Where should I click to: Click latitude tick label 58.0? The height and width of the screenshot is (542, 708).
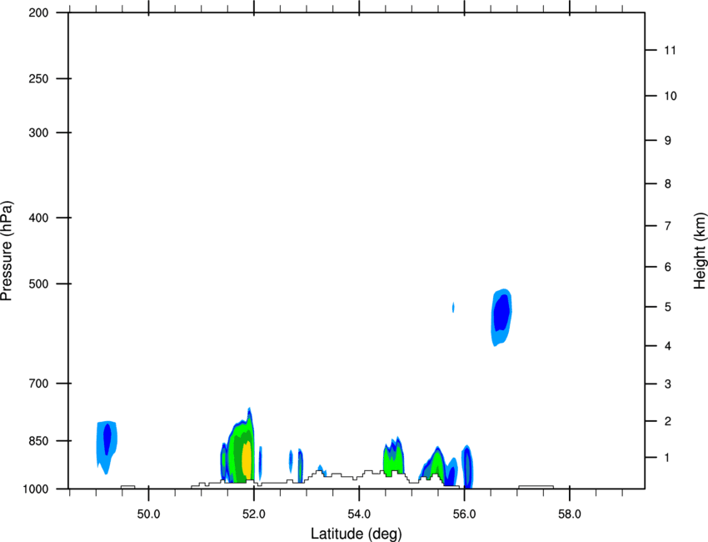coord(570,514)
